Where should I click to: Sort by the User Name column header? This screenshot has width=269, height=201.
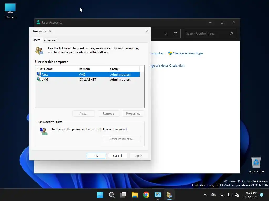[56, 69]
